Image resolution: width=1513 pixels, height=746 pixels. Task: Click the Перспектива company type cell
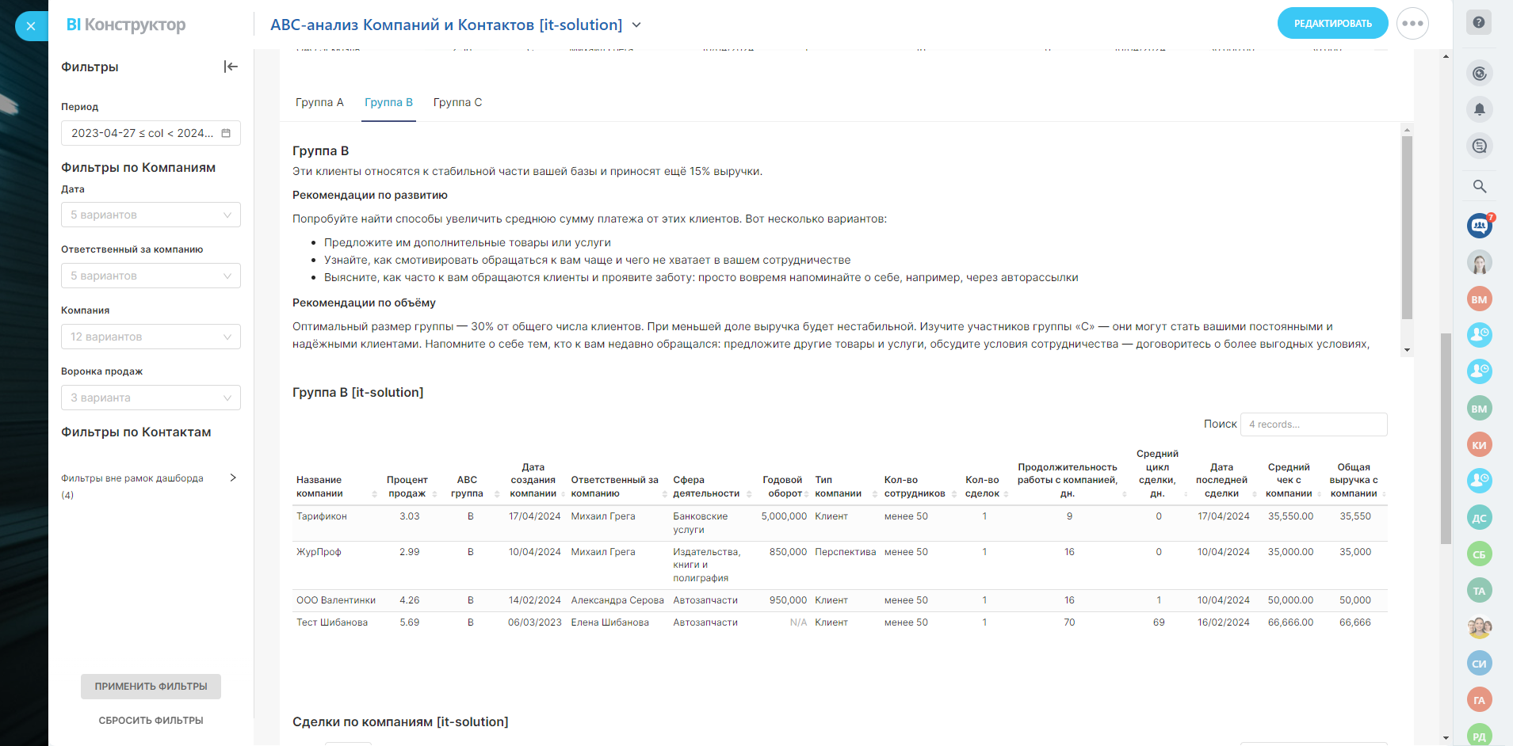846,552
